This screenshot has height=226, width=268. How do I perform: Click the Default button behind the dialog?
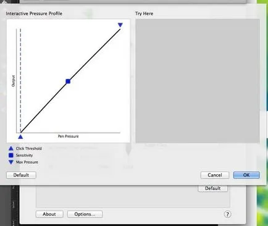point(212,188)
